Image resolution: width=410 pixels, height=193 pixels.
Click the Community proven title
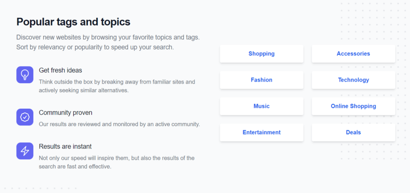point(65,113)
